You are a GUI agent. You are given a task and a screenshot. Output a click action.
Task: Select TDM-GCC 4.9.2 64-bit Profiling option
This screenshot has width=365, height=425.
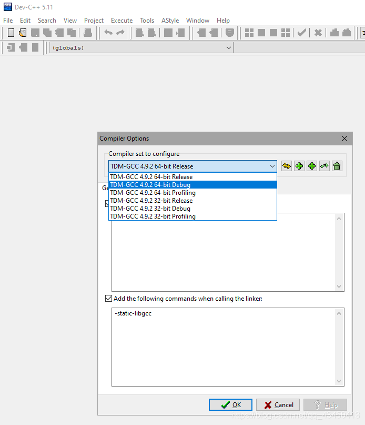[192, 192]
